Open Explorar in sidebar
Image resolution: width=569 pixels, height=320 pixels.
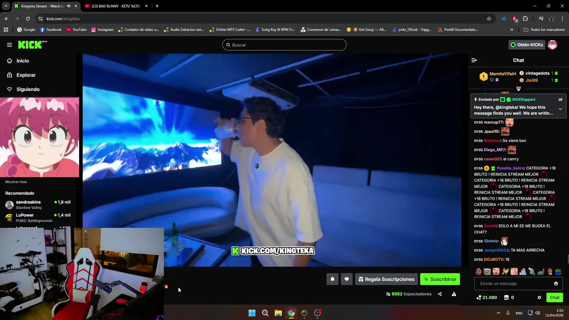pyautogui.click(x=26, y=75)
